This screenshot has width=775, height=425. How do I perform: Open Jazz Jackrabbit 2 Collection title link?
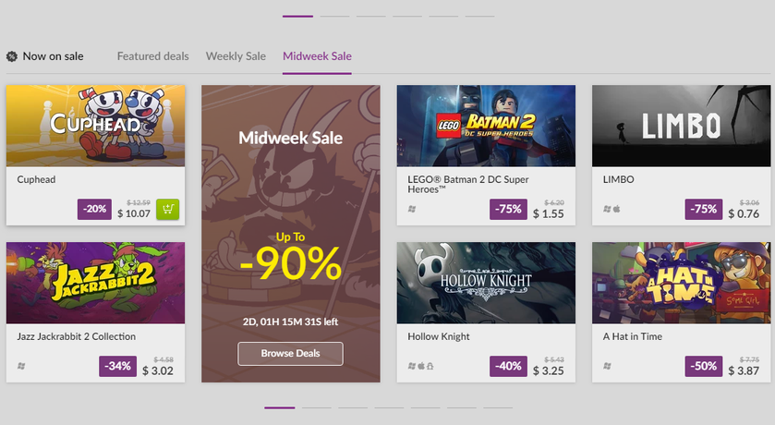[76, 336]
